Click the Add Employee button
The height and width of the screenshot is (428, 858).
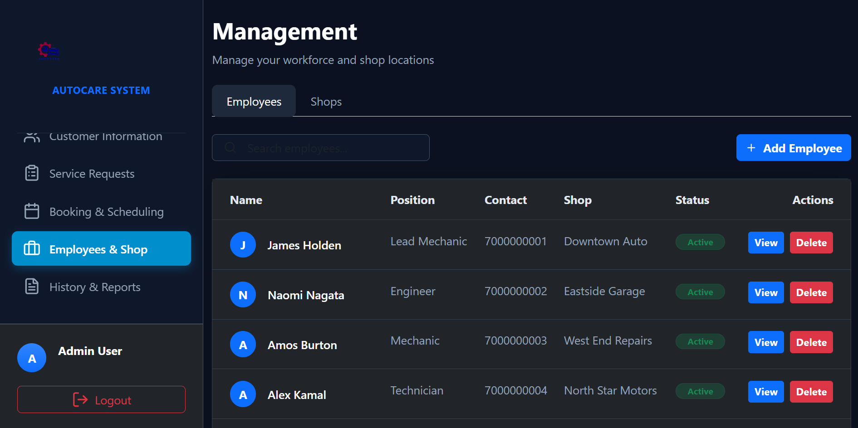(x=794, y=148)
